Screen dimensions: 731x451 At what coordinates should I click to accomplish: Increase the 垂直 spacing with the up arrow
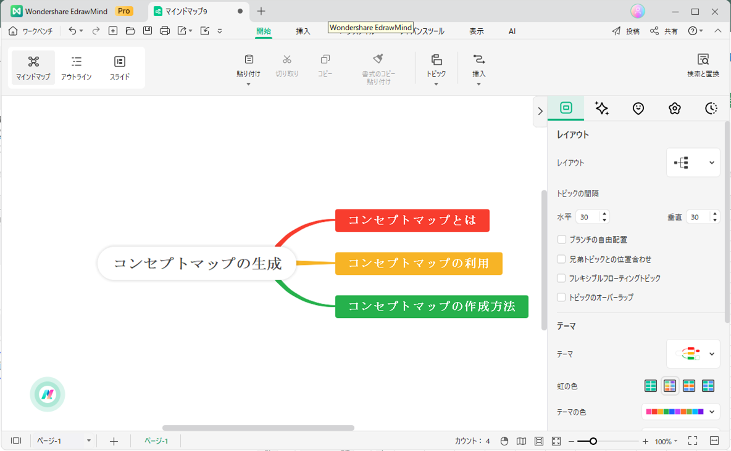[715, 214]
